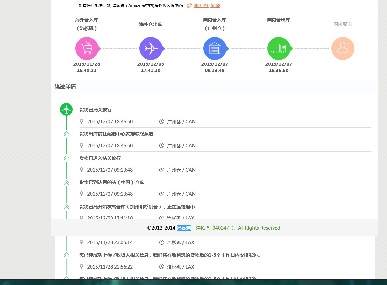The width and height of the screenshot is (387, 285).
Task: Select the 货物已离开始发站仓库 tracking entry
Action: point(137,207)
